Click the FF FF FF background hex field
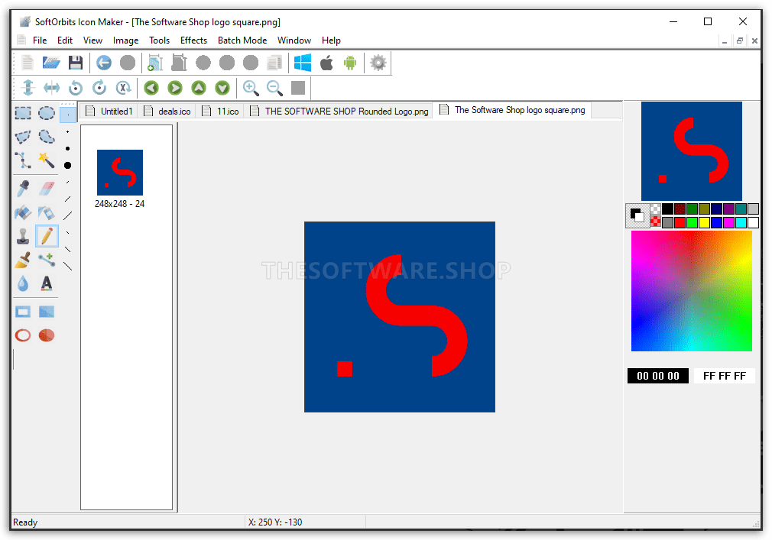This screenshot has height=540, width=772. pos(725,376)
